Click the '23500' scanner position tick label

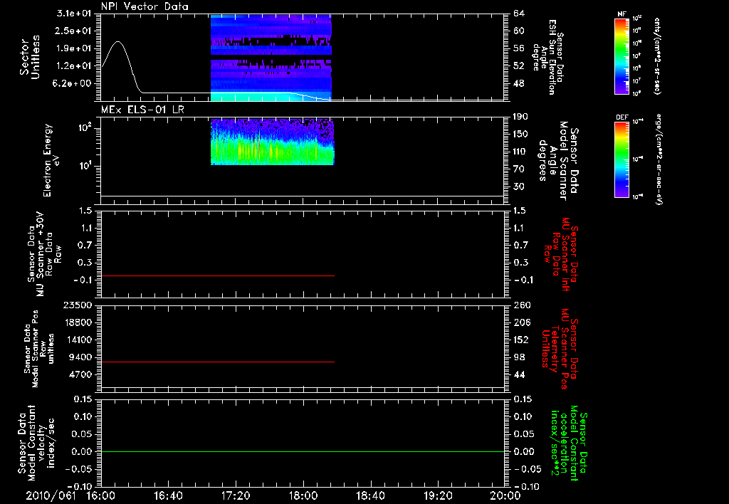[77, 305]
